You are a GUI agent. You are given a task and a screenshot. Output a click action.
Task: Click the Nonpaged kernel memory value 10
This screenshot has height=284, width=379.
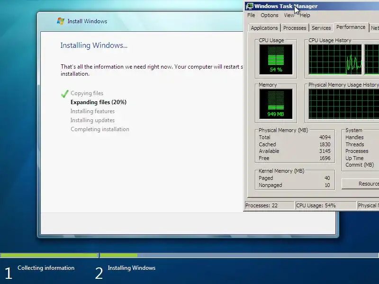click(327, 185)
